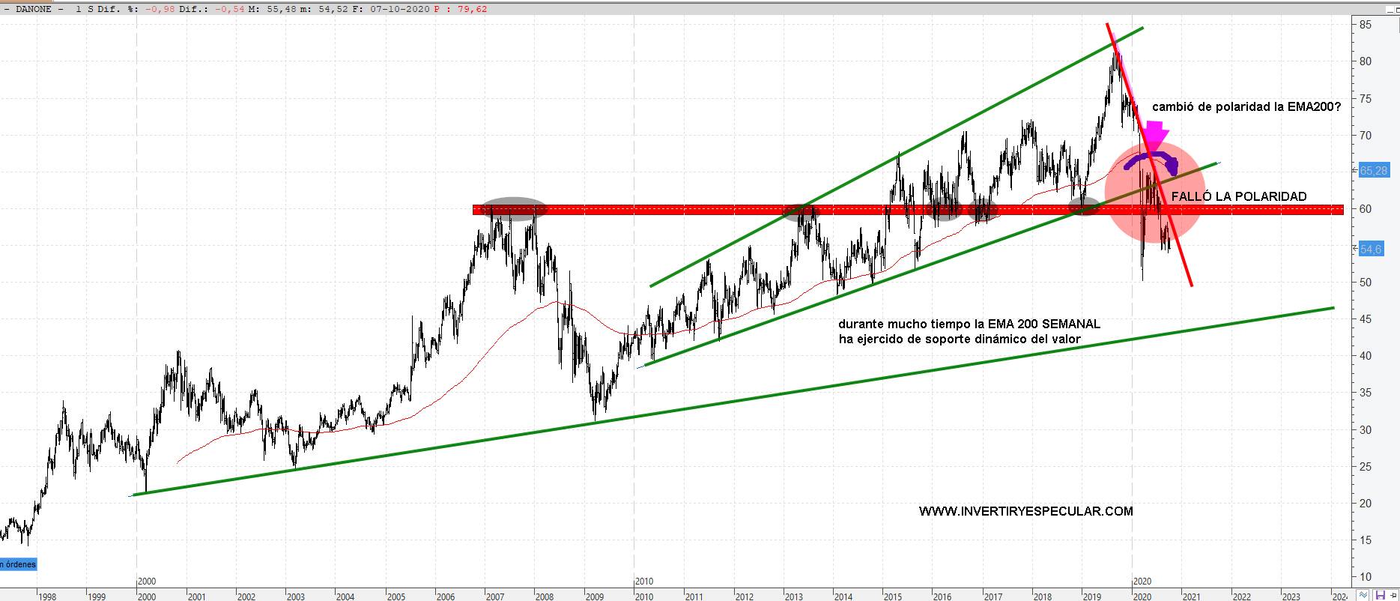Click the gray ellipse near the 2013 high
The image size is (1400, 601).
pyautogui.click(x=801, y=212)
